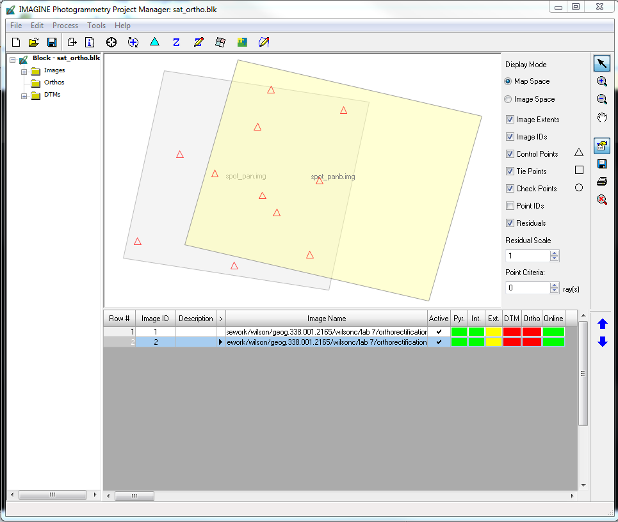Open the Frame Properties info icon

point(90,42)
